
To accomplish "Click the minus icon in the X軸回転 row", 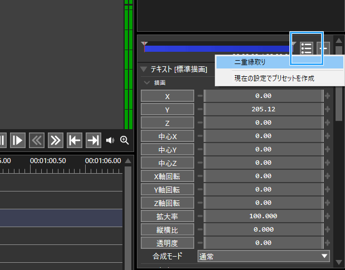I will point(200,176).
